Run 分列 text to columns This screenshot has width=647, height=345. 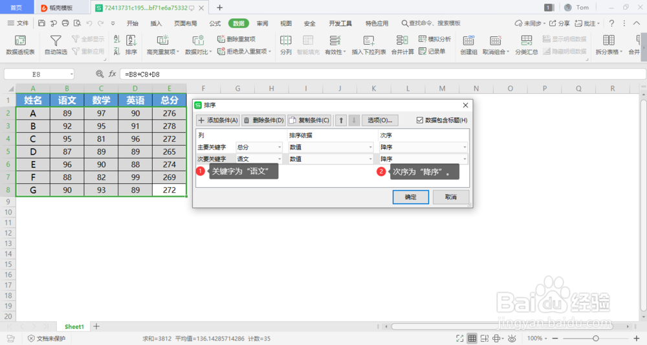(285, 45)
